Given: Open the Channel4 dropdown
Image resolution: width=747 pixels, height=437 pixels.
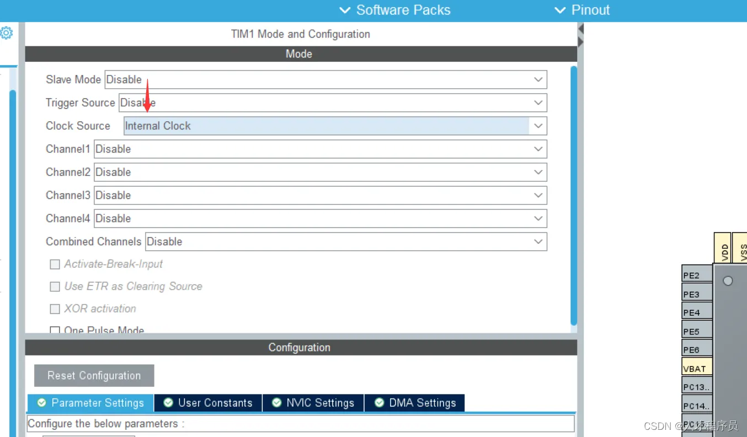Looking at the screenshot, I should click(321, 218).
